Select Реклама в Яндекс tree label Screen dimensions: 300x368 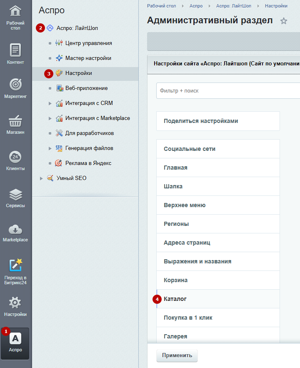click(88, 163)
